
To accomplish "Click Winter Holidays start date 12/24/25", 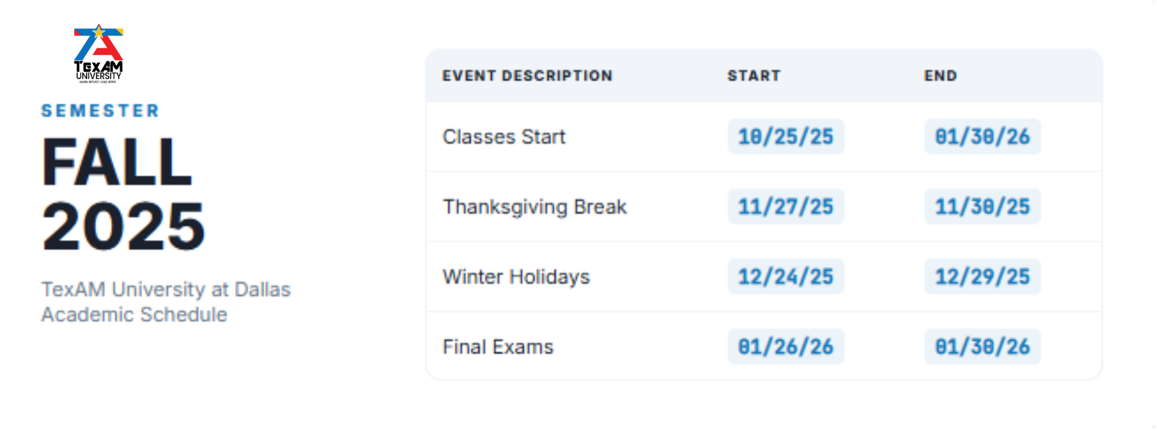I will tap(785, 277).
